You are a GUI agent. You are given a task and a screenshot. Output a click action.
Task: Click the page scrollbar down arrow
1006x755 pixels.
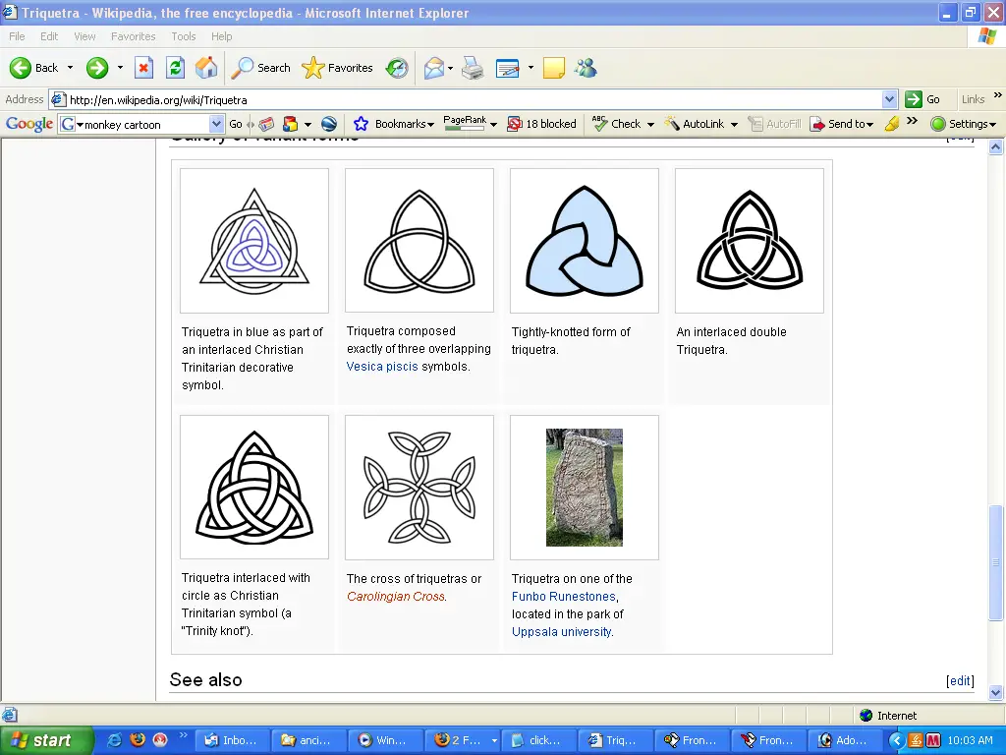(996, 693)
